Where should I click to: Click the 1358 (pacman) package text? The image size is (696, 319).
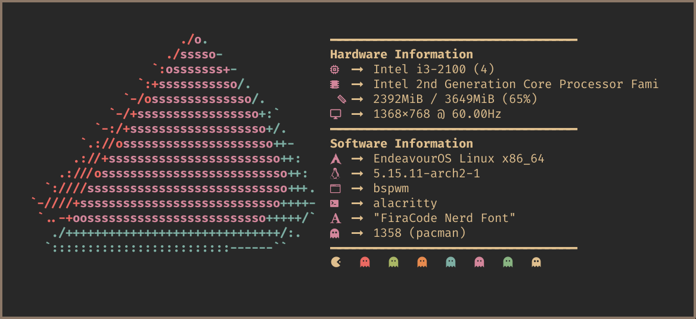tap(420, 233)
